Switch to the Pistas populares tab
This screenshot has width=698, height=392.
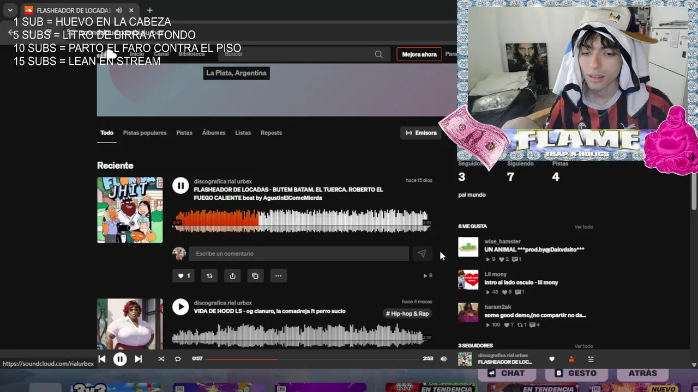(145, 133)
